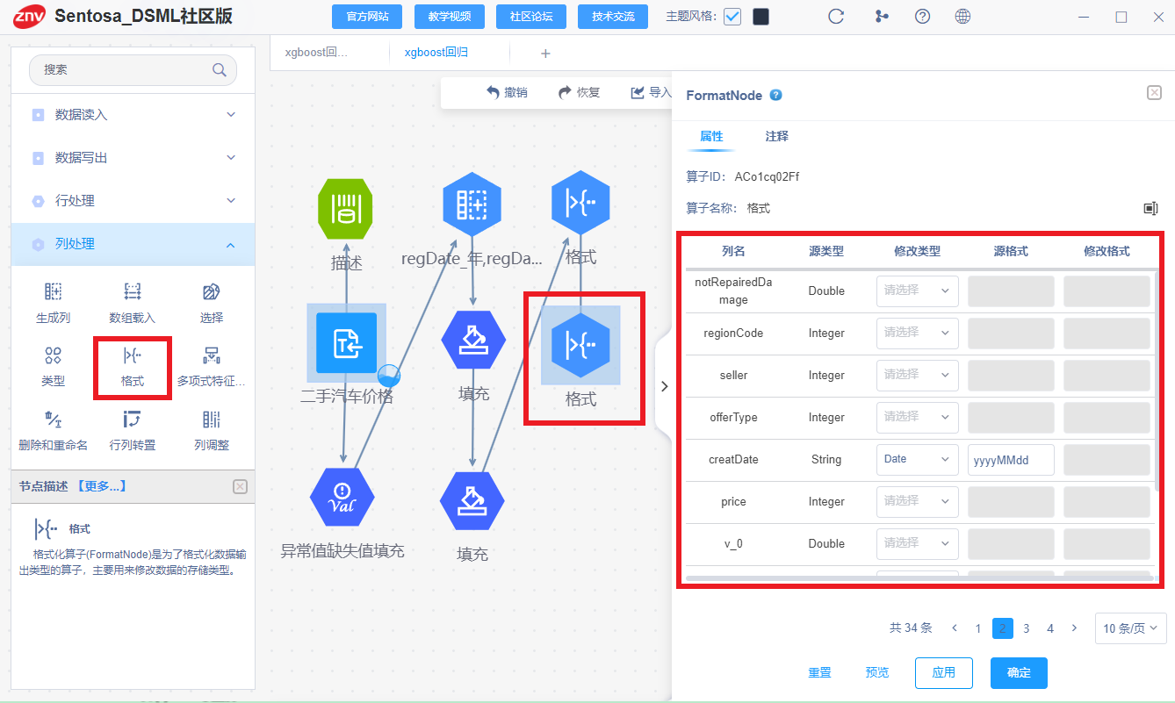
Task: Open 修改类型 dropdown for offerType
Action: click(918, 417)
